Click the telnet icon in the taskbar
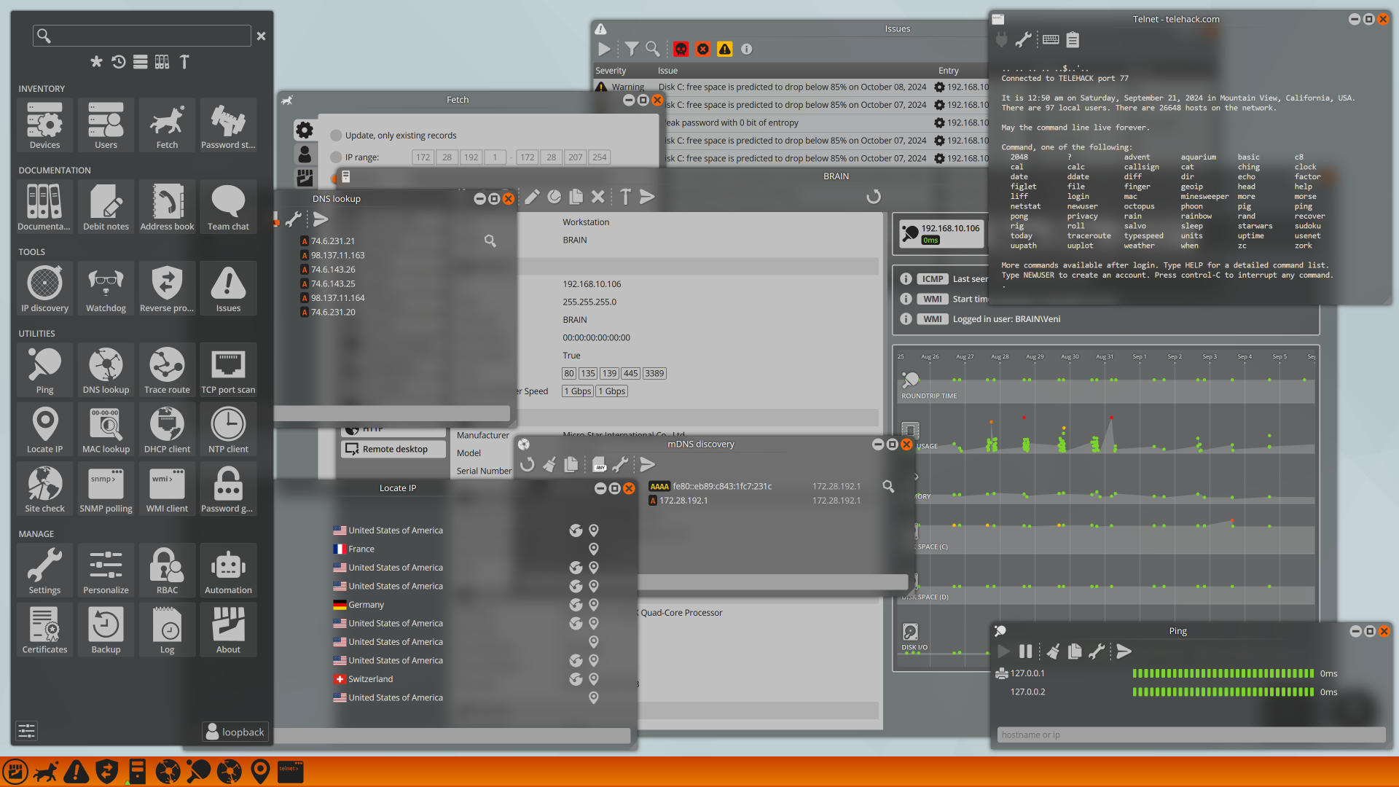 (x=290, y=771)
